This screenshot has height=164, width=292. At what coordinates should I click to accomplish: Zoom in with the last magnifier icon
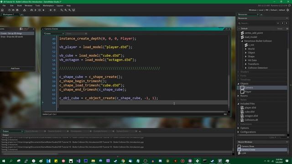tap(70, 10)
